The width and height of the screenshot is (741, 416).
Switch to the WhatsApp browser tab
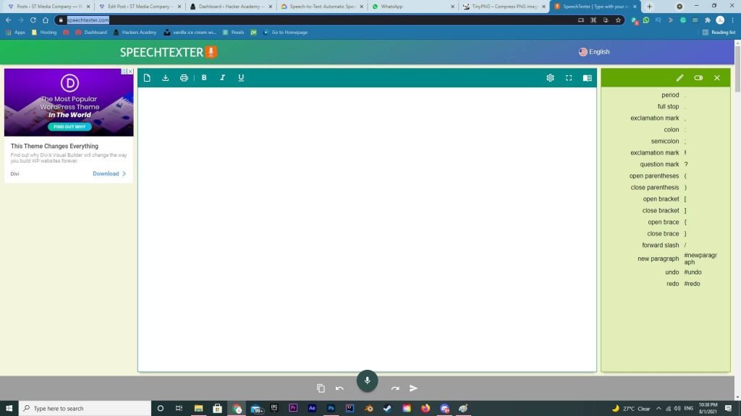click(x=413, y=6)
